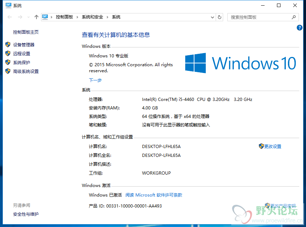This screenshot has width=306, height=227.
Task: Select 控制面板 breadcrumb in address bar
Action: coord(64,17)
